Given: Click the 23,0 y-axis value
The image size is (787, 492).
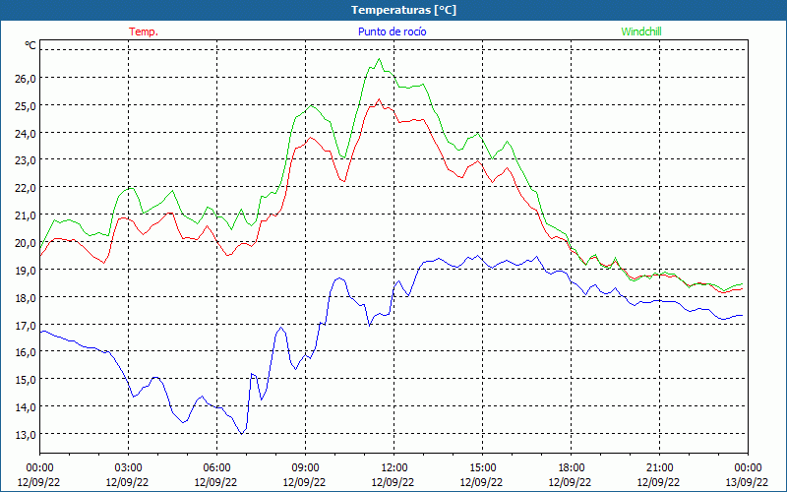Looking at the screenshot, I should click(x=27, y=160).
